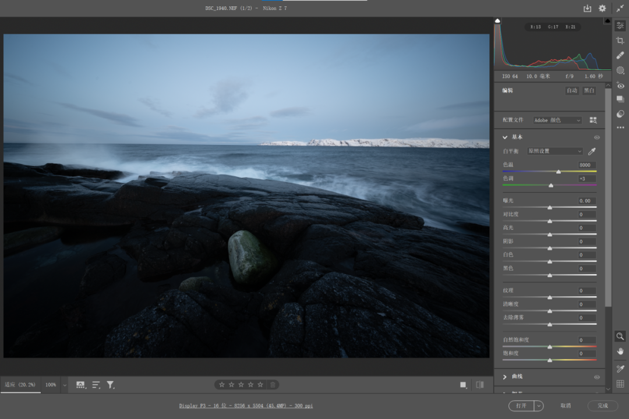Toggle the highlight clipping warning in histogram
The height and width of the screenshot is (419, 629).
(x=607, y=21)
